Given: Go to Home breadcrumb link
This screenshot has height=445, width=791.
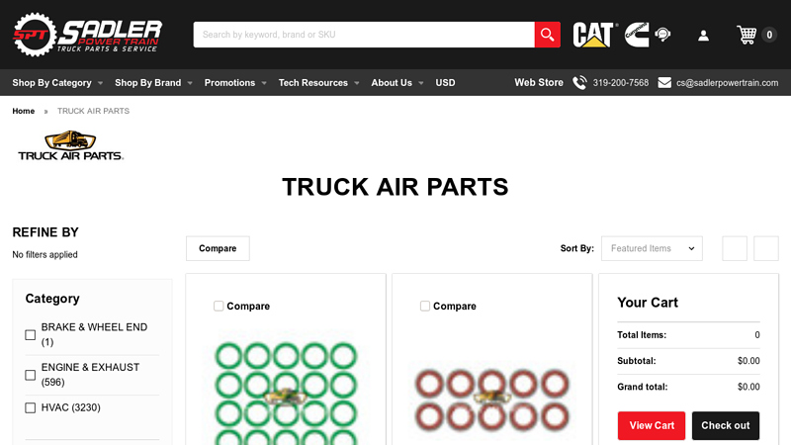Looking at the screenshot, I should tap(23, 111).
